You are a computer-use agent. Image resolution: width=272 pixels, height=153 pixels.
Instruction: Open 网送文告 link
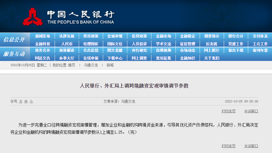[42, 58]
